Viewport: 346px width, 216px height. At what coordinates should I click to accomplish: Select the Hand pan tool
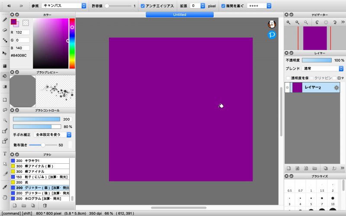(4, 197)
